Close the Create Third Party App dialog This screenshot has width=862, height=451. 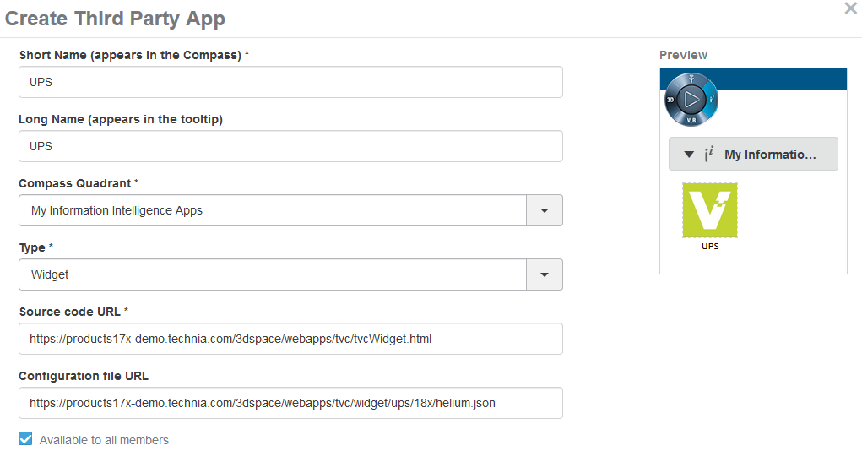pyautogui.click(x=850, y=8)
